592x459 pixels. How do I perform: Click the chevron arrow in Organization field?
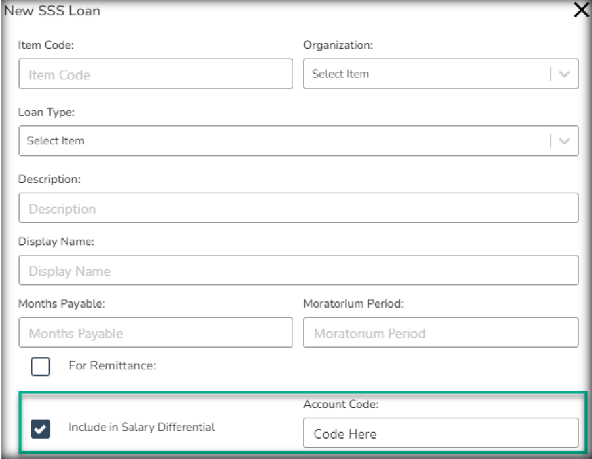click(564, 74)
